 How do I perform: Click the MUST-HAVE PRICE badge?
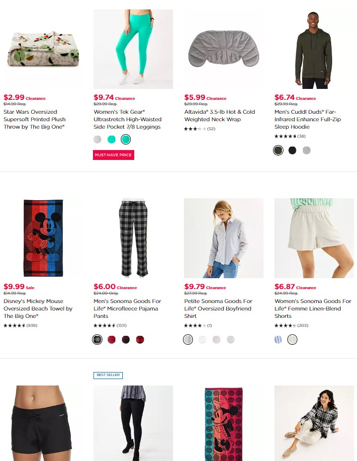(113, 155)
